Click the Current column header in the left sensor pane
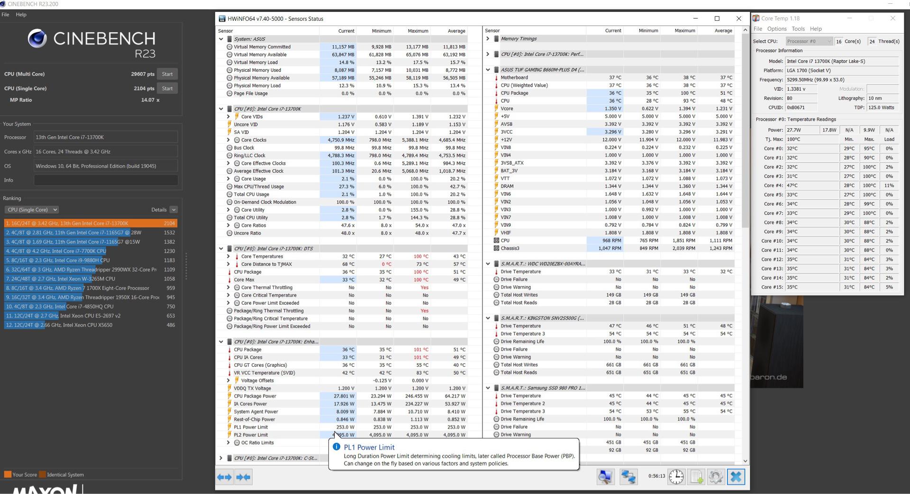 [x=338, y=31]
